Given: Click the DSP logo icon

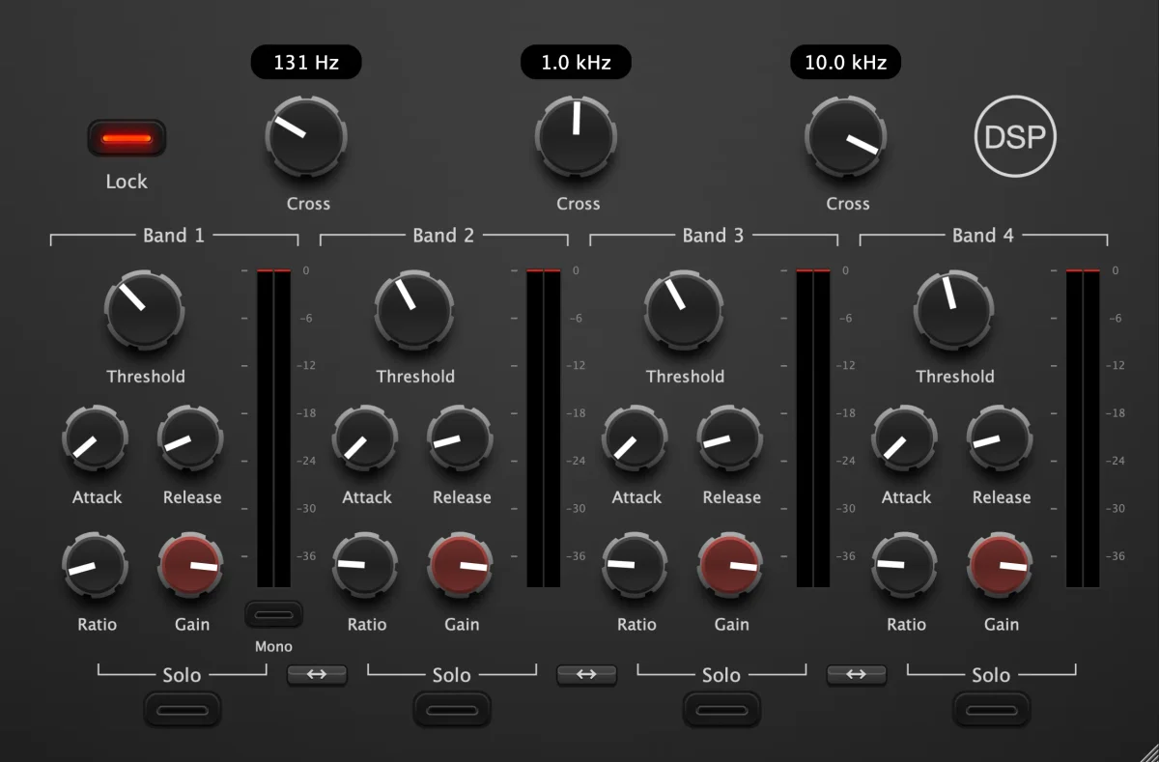Looking at the screenshot, I should pyautogui.click(x=1014, y=137).
